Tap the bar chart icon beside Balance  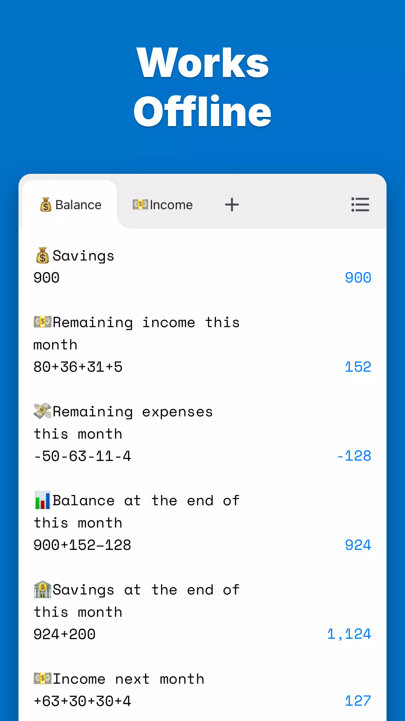[x=43, y=500]
